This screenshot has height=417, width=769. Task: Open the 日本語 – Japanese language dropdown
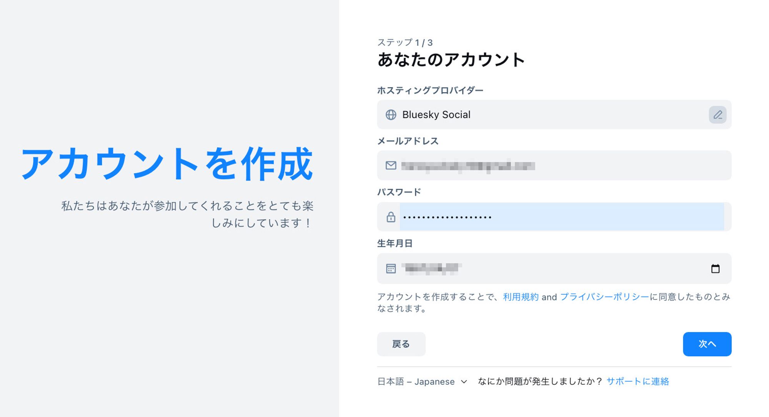[422, 381]
